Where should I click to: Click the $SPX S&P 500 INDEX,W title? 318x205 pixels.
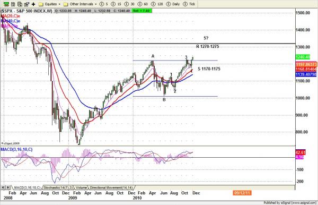tap(26, 11)
